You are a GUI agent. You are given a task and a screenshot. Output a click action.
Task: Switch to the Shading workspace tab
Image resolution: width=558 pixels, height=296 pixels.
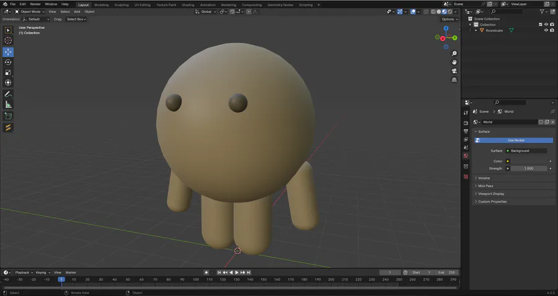[188, 5]
